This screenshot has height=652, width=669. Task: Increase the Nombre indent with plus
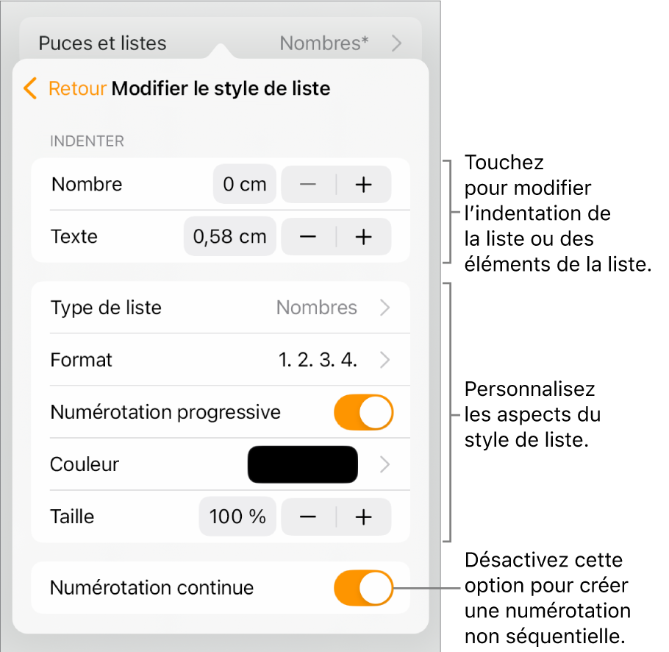click(x=364, y=185)
